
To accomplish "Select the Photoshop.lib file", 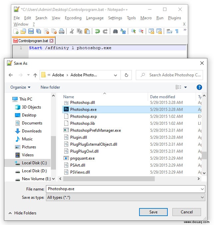I will coord(82,123).
